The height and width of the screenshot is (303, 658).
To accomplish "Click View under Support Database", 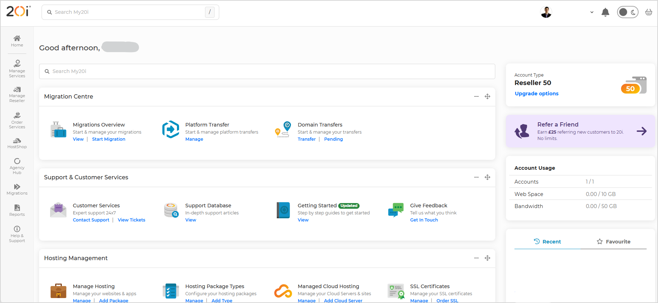I will click(x=191, y=220).
